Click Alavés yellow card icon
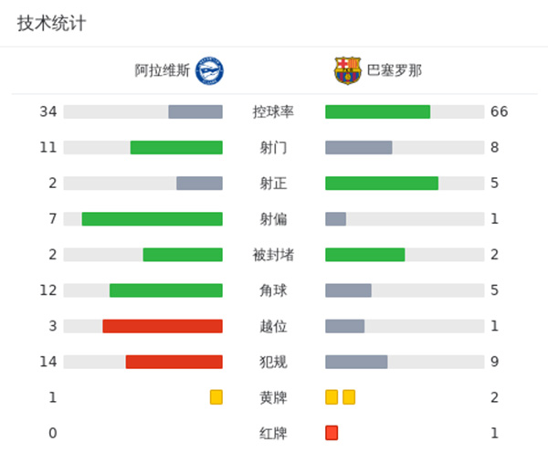Image resolution: width=548 pixels, height=453 pixels. [x=216, y=397]
